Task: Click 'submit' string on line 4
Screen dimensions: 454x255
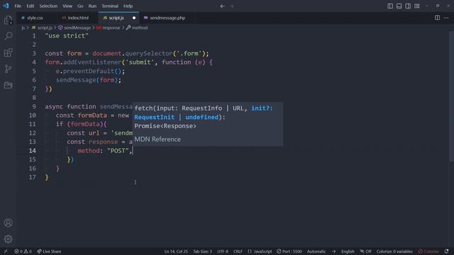Action: click(140, 62)
